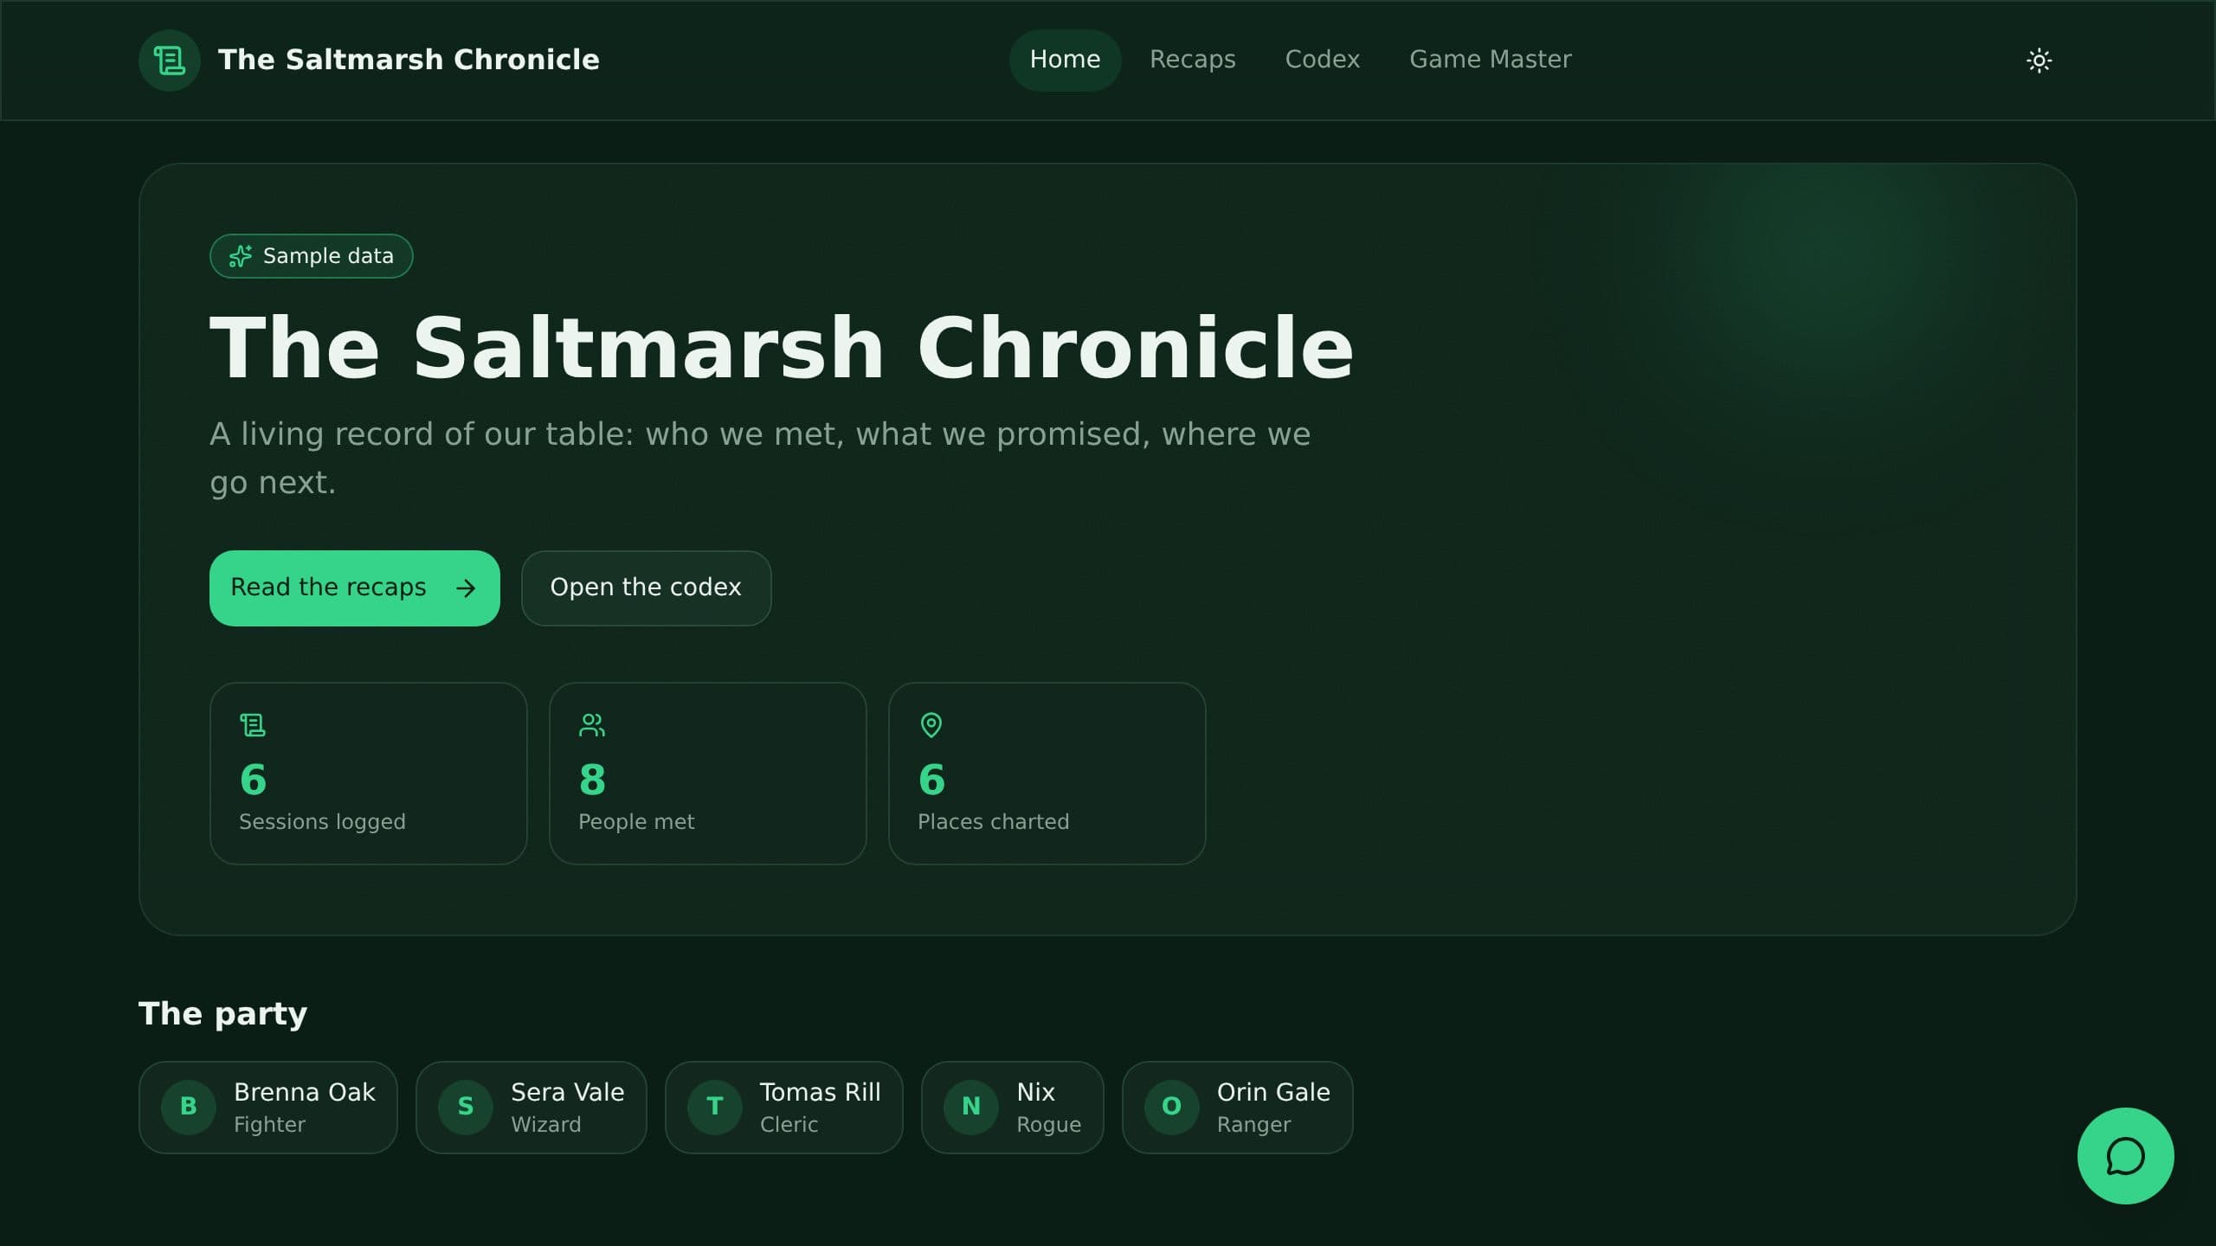Click Tomas Rill's T avatar
This screenshot has width=2216, height=1246.
coord(715,1107)
